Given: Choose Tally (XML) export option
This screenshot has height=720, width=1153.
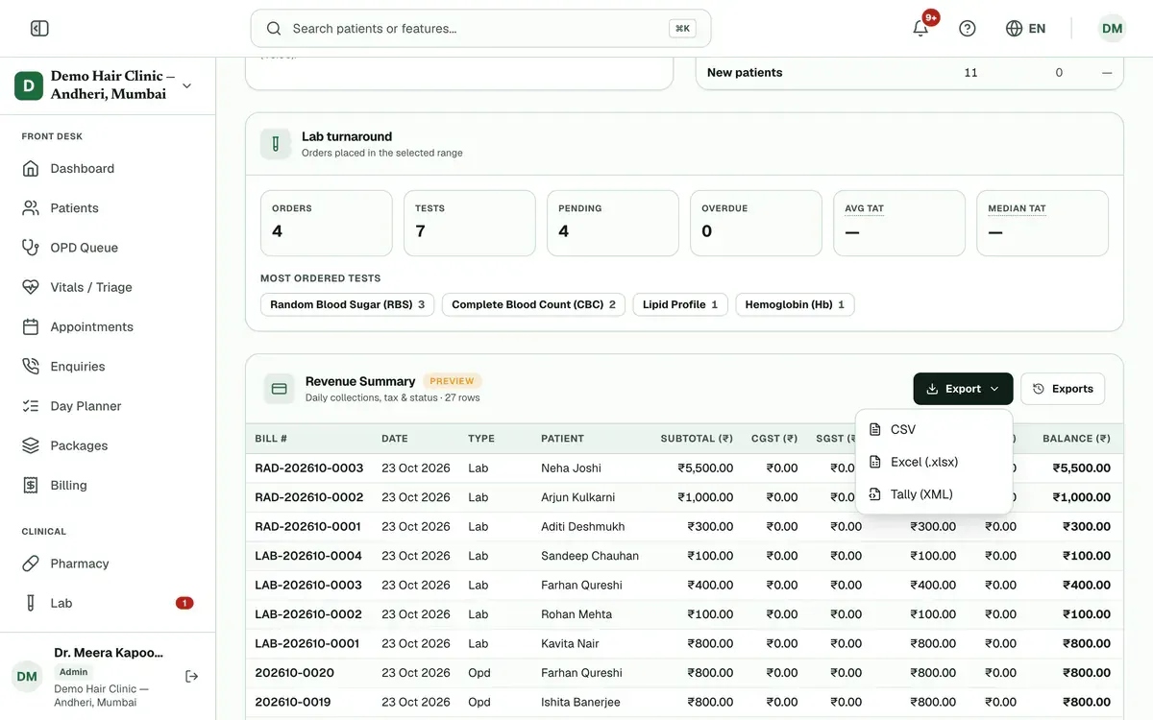Looking at the screenshot, I should point(934,494).
